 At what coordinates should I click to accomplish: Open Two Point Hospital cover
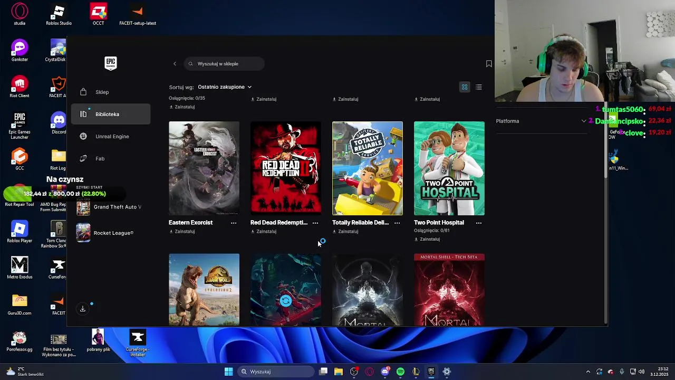(449, 168)
